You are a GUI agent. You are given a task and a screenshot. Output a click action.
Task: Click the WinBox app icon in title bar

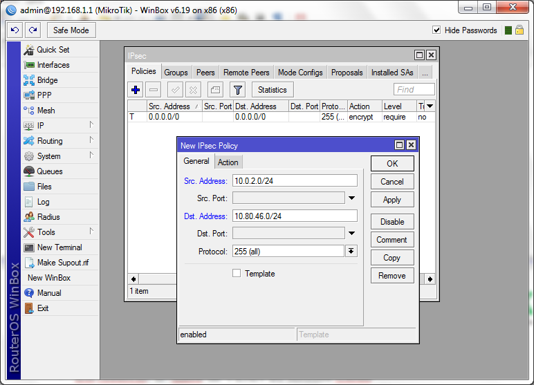(x=11, y=10)
